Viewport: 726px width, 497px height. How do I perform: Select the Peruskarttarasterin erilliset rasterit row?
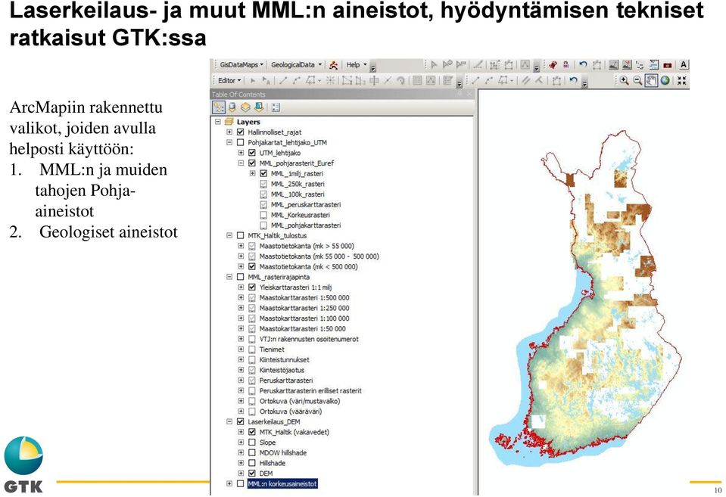pos(310,390)
